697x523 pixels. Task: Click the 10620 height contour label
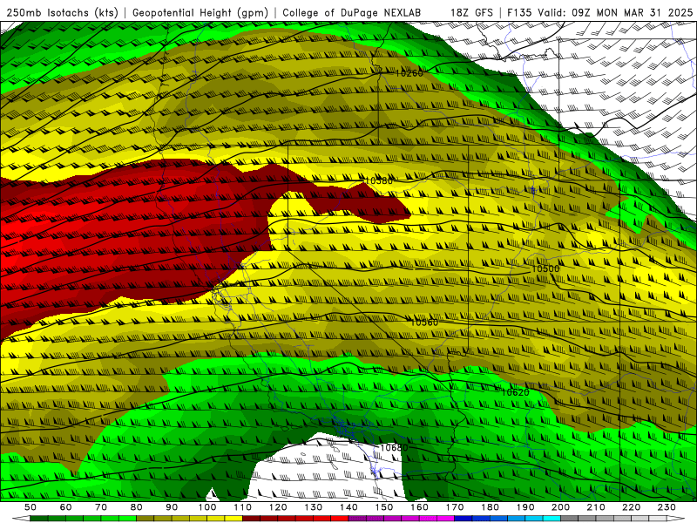click(x=515, y=392)
